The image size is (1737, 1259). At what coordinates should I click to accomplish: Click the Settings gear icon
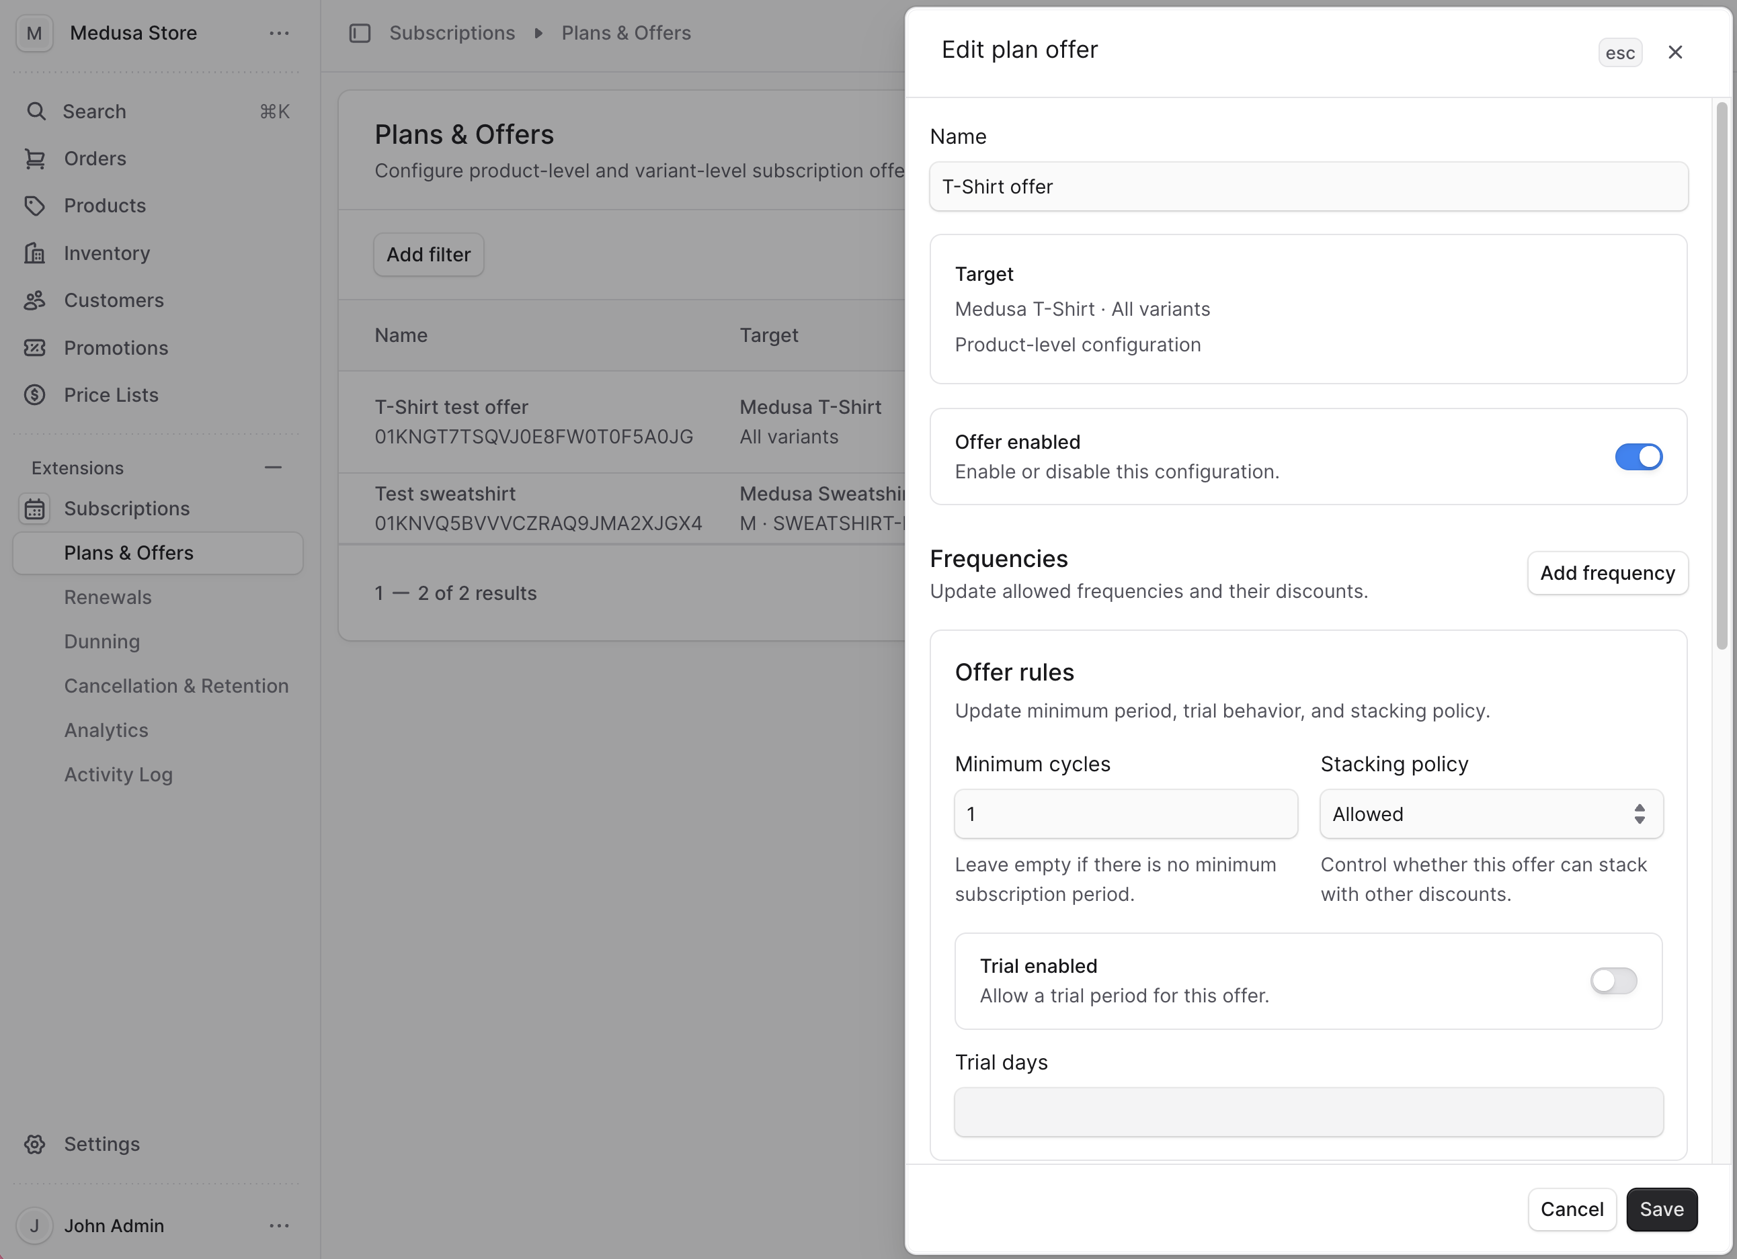point(35,1144)
